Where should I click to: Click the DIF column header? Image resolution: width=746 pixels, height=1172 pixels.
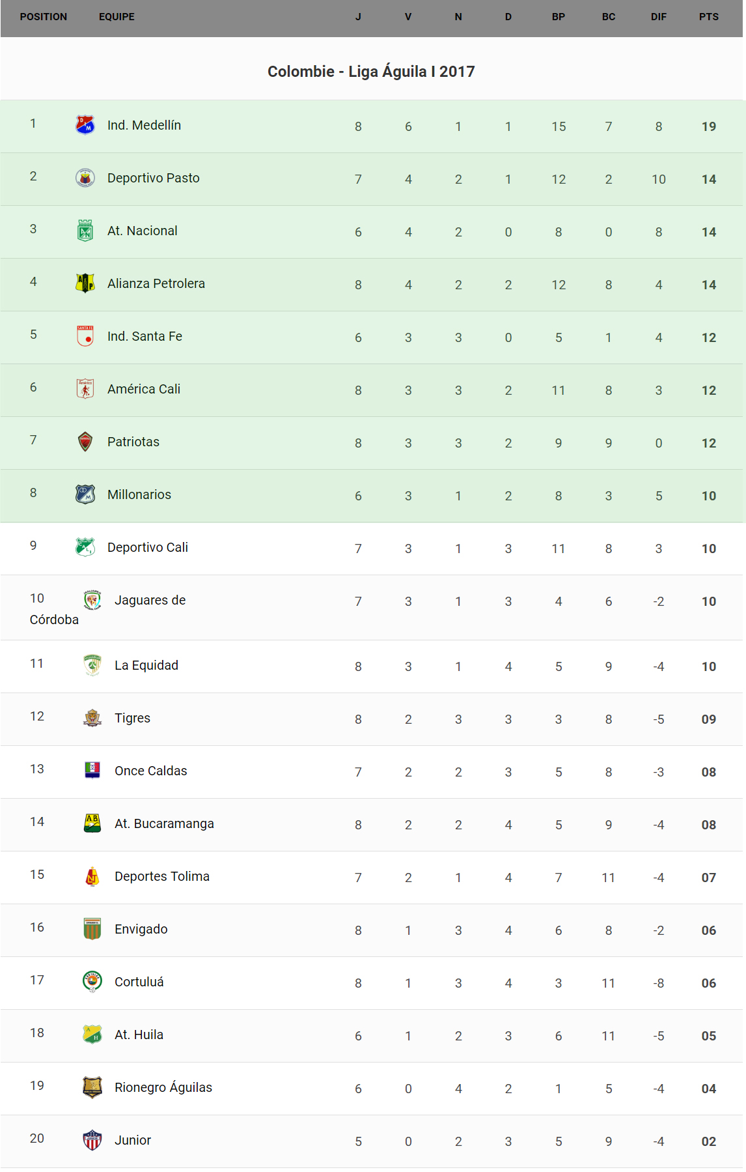tap(658, 17)
